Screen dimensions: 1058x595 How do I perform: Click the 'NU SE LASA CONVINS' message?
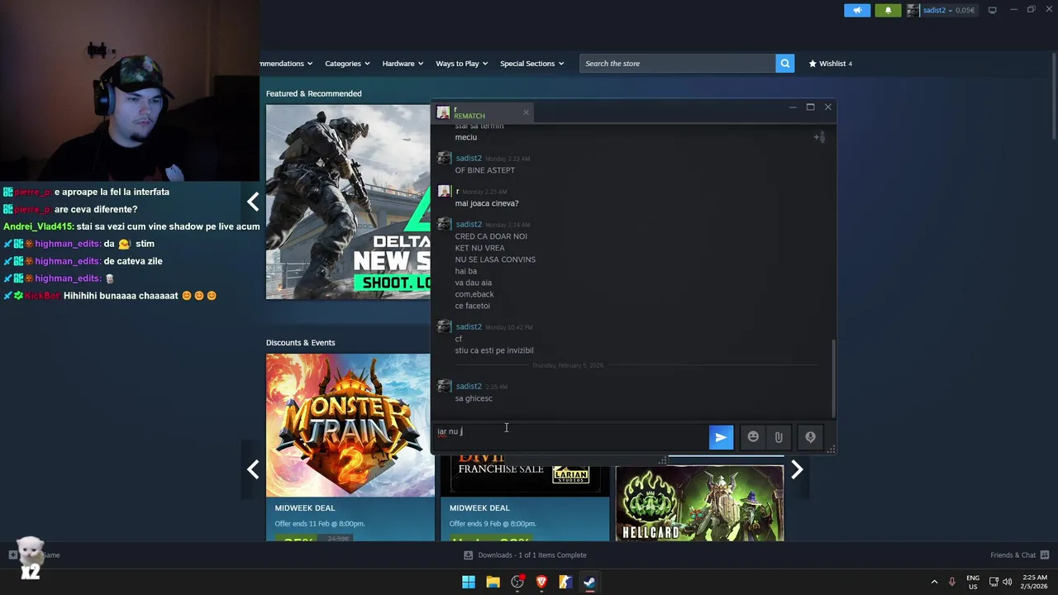pyautogui.click(x=495, y=259)
